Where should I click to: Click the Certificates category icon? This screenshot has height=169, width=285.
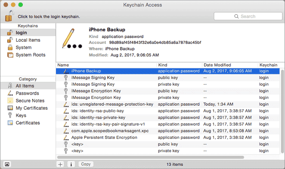(10, 123)
